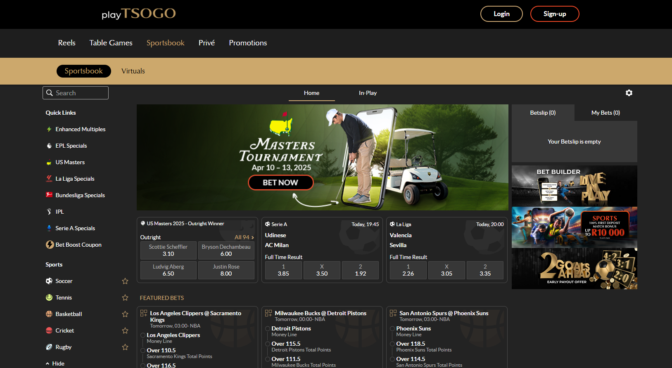Expand All 94 outright markets
This screenshot has height=368, width=672.
[244, 237]
